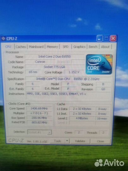Viewport: 128px width, 171px height.
Task: Click the Ver. 1.81.1.x32 version text
Action: tap(37, 142)
